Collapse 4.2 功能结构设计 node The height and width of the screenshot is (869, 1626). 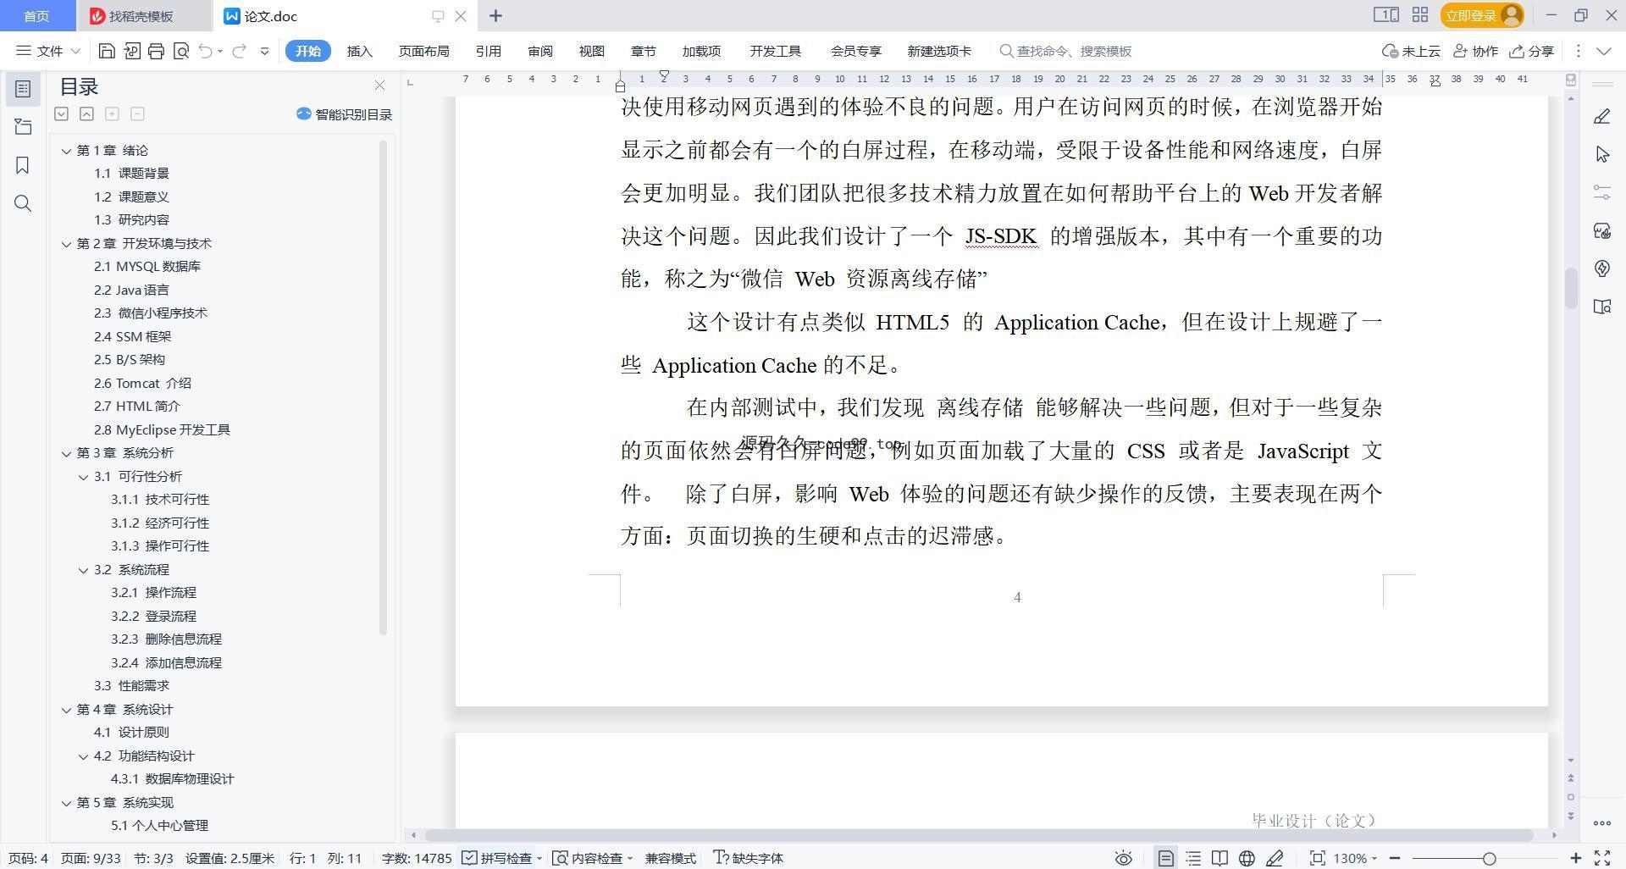tap(83, 756)
